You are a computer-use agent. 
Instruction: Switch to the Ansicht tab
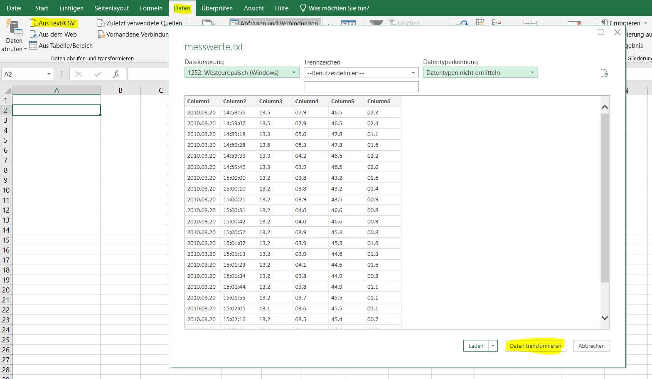[x=254, y=8]
